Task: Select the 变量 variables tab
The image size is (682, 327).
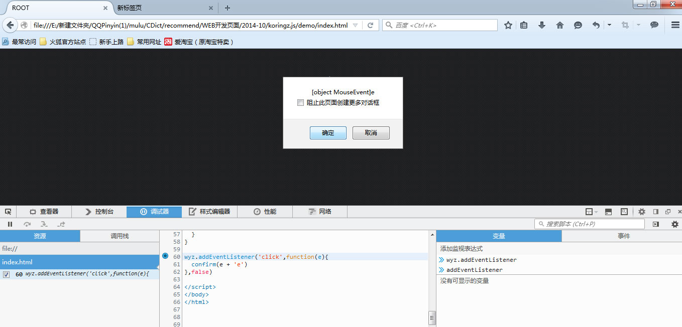Action: pyautogui.click(x=499, y=236)
